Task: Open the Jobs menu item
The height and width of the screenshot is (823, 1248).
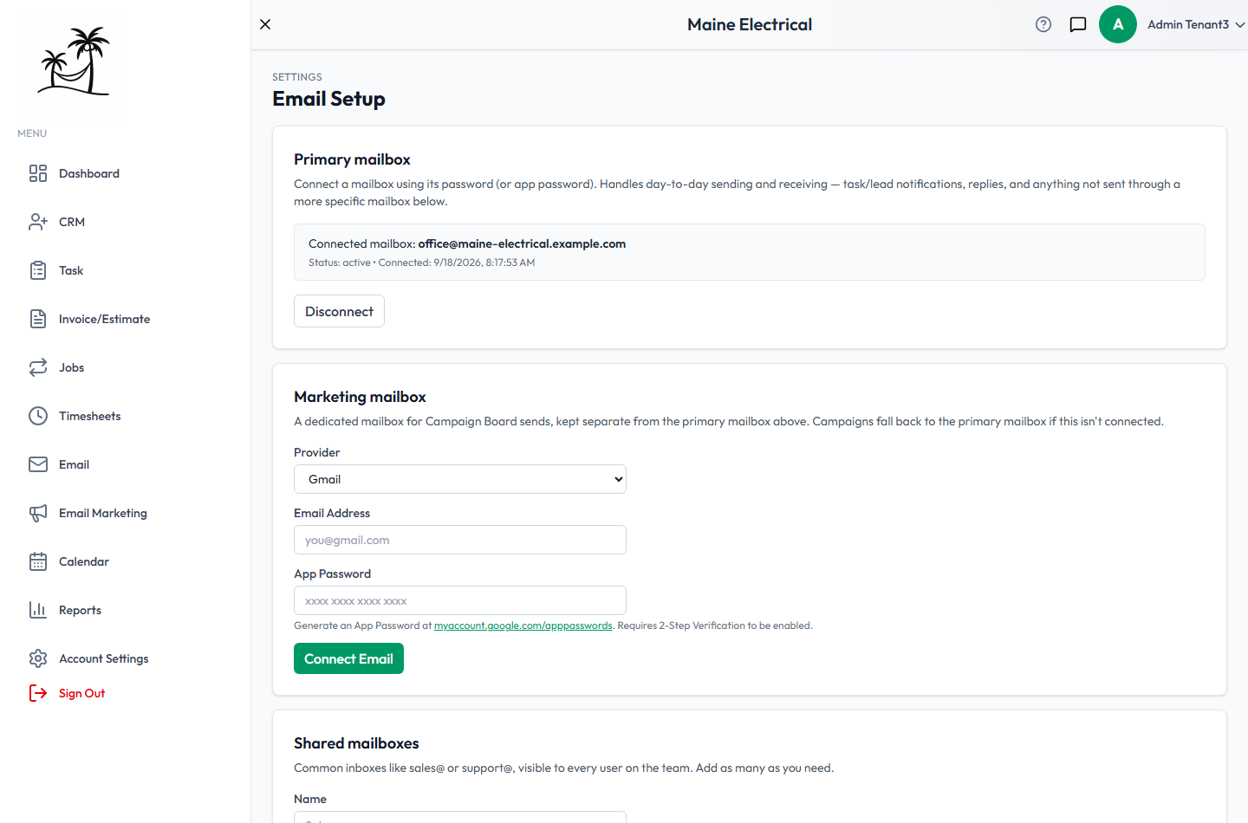Action: pos(72,367)
